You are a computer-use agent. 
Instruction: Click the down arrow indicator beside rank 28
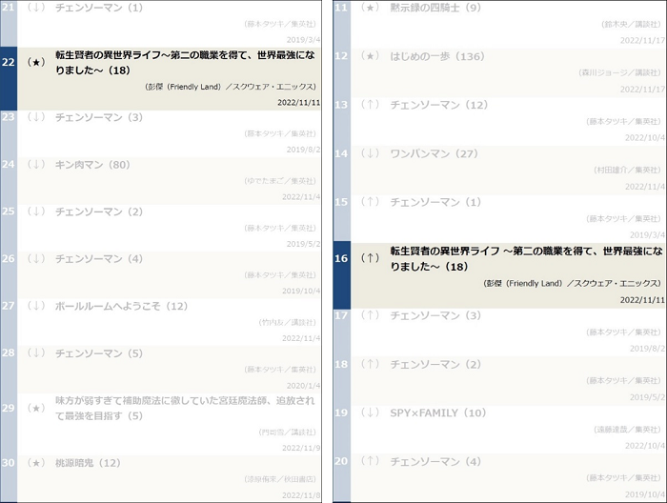(x=36, y=353)
